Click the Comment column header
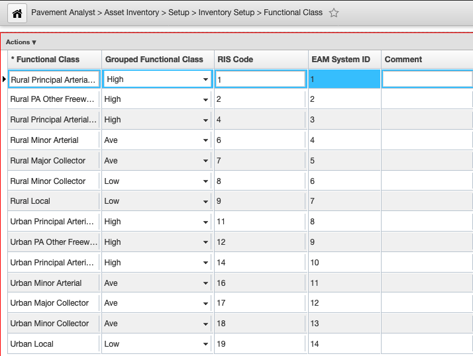The width and height of the screenshot is (473, 356). pos(403,60)
